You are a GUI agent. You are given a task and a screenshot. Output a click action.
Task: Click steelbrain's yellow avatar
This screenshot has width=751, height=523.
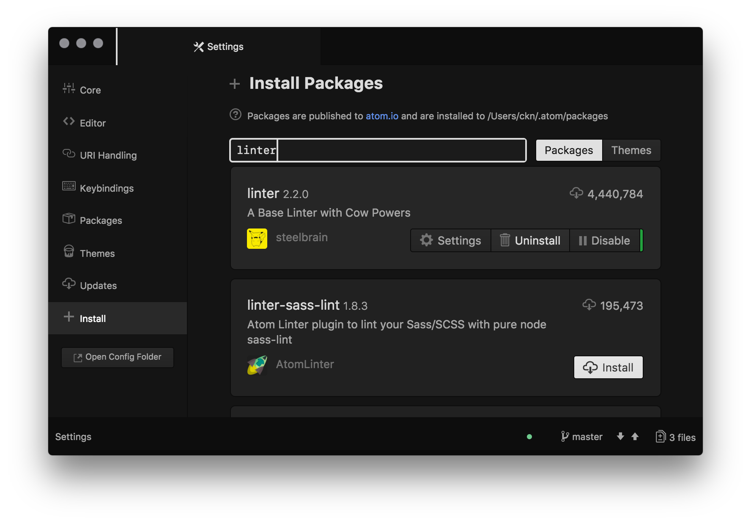tap(257, 239)
